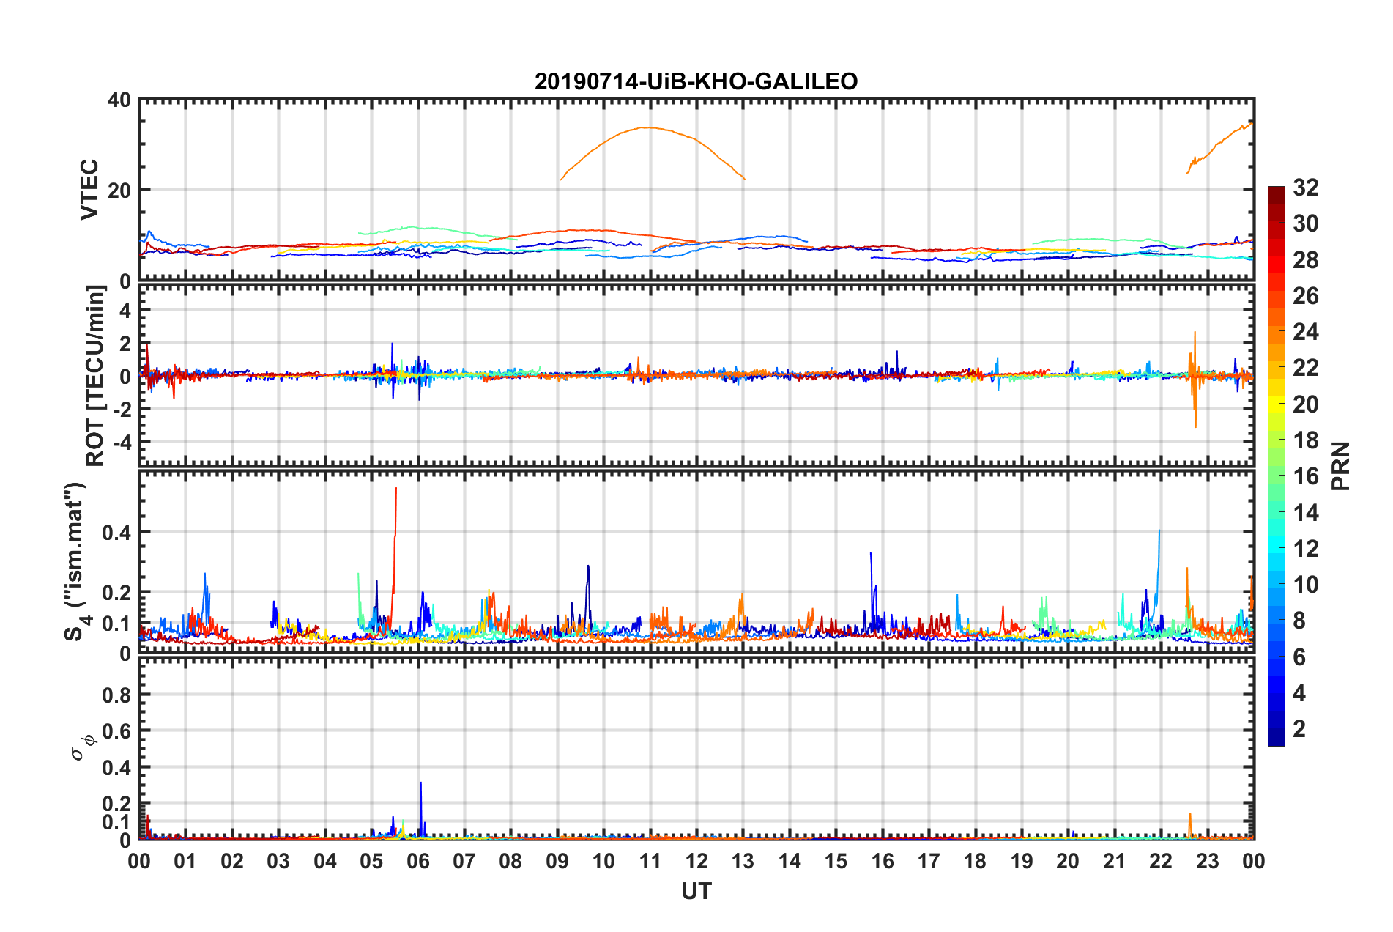Select colorbar tick label 22
The height and width of the screenshot is (932, 1393).
tap(1305, 368)
